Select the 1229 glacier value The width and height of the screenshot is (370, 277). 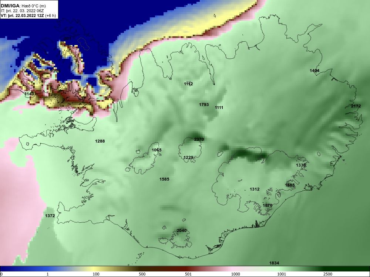(x=188, y=157)
